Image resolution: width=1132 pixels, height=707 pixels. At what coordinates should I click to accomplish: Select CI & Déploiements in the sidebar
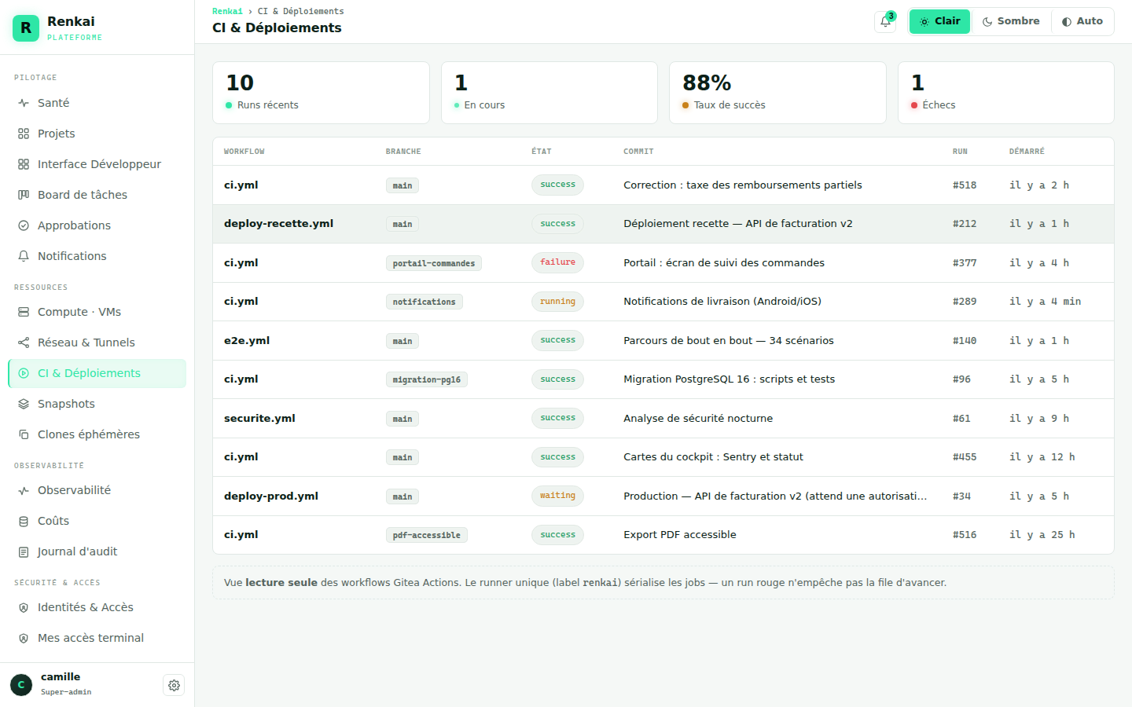pos(97,373)
